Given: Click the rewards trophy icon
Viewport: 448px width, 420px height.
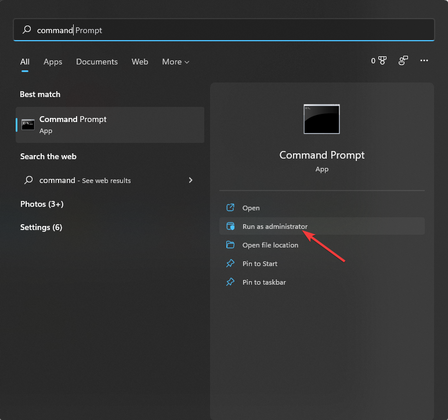Looking at the screenshot, I should point(382,60).
